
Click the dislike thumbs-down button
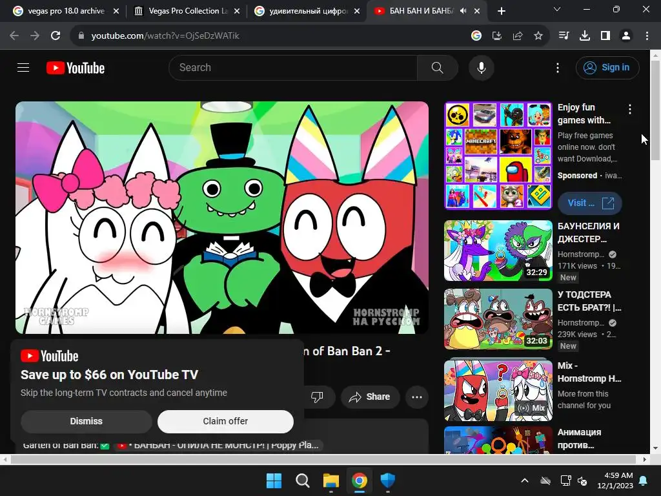tap(317, 397)
